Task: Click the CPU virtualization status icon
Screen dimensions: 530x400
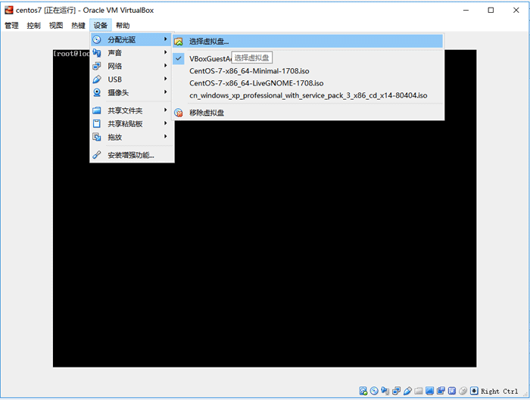Action: [452, 391]
